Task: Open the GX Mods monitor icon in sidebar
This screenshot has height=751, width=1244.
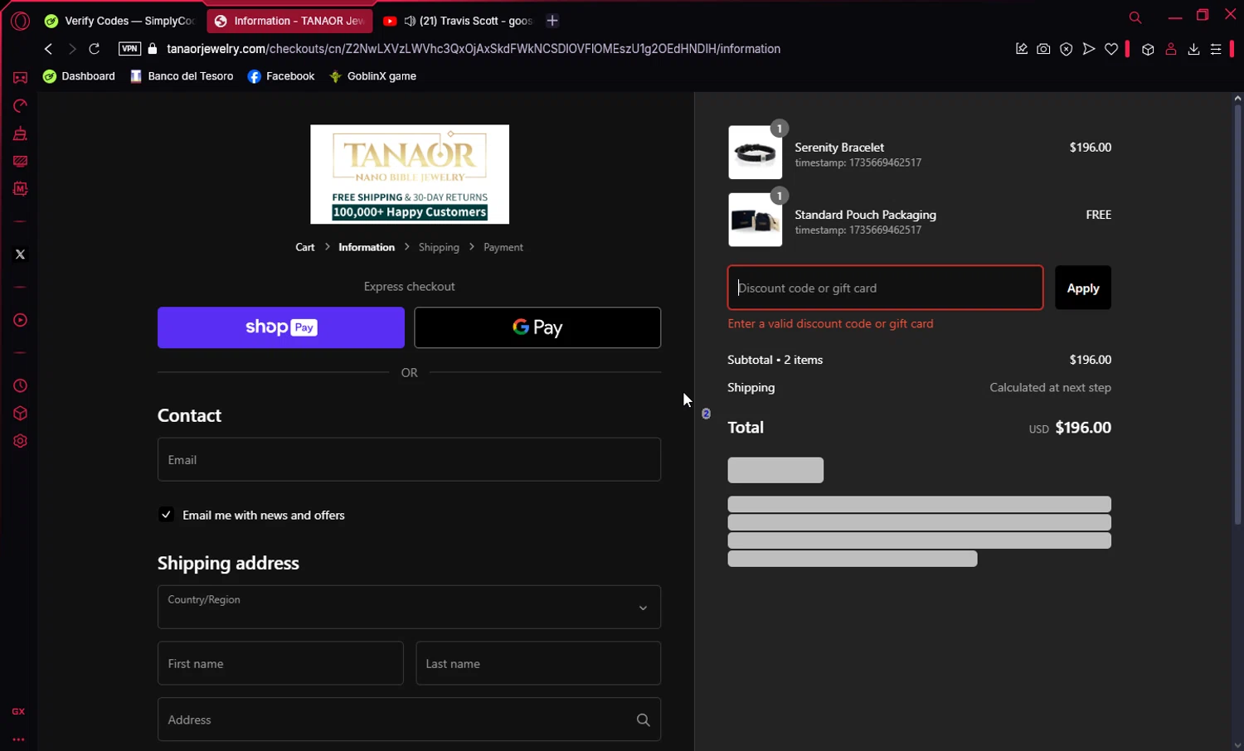Action: 20,161
